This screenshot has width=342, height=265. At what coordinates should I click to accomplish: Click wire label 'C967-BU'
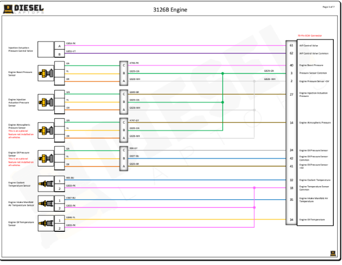click(x=71, y=198)
